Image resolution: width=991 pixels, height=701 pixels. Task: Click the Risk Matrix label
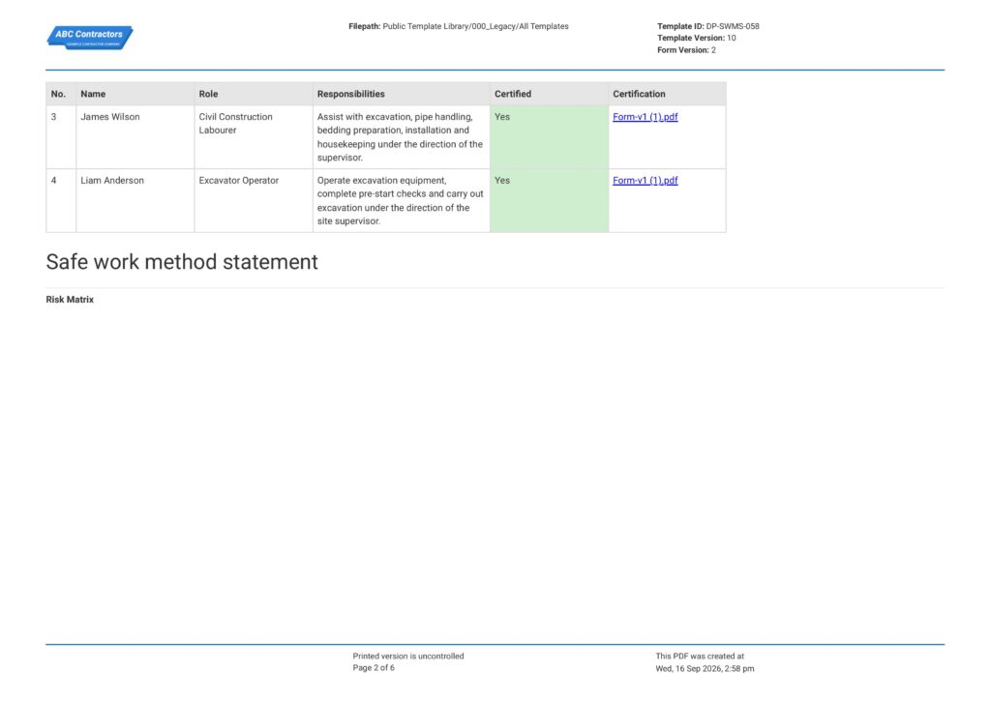pyautogui.click(x=70, y=300)
